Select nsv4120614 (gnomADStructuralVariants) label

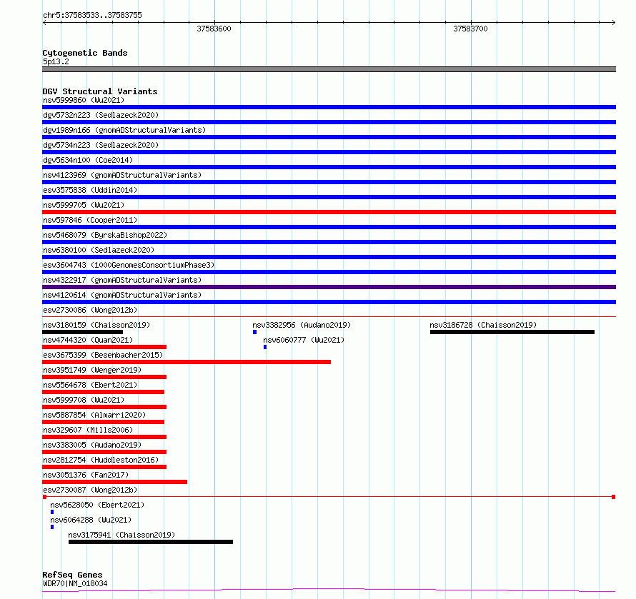[122, 295]
